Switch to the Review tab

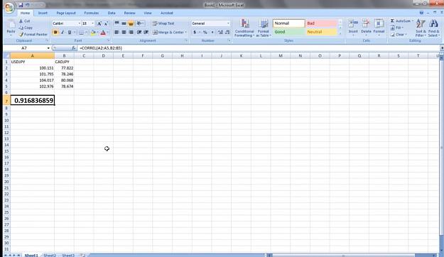tap(129, 13)
